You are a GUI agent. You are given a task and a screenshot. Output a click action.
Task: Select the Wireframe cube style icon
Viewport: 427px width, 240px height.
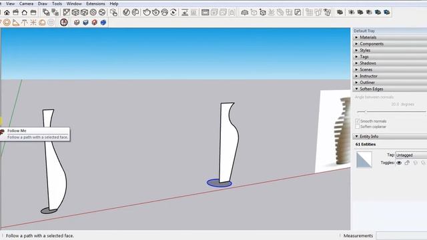(x=85, y=12)
